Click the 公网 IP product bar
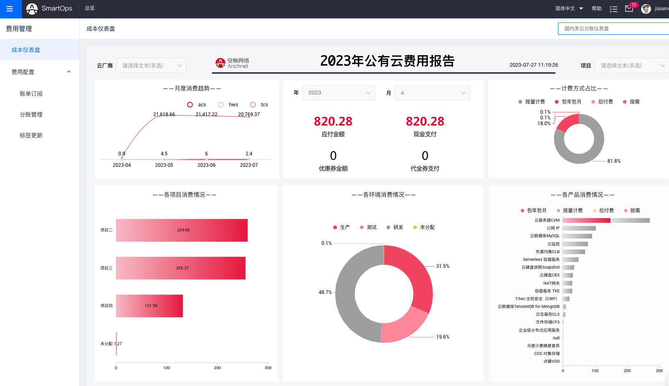The width and height of the screenshot is (669, 386). click(579, 228)
